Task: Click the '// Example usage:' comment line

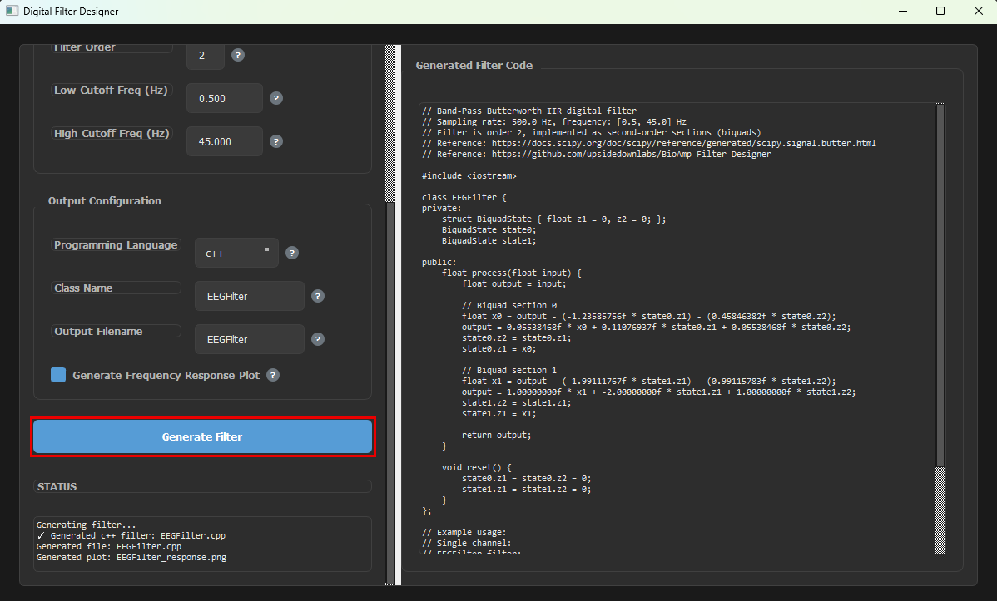Action: [464, 532]
